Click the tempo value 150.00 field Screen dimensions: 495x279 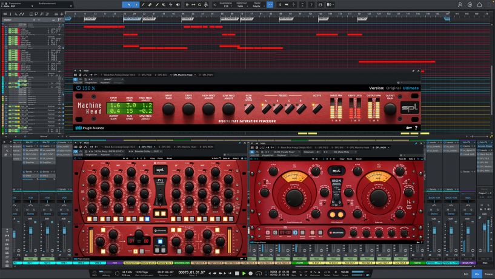pos(345,272)
